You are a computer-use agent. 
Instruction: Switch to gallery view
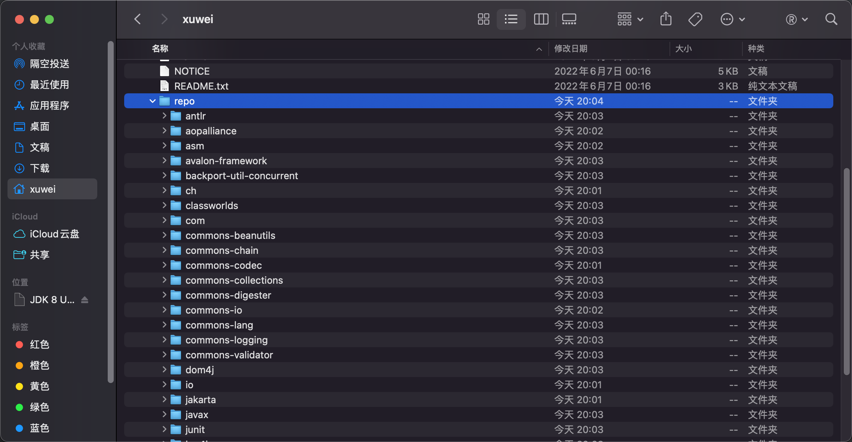coord(569,19)
